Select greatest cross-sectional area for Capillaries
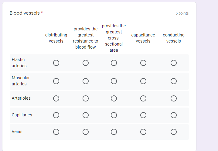This screenshot has width=218, height=151. click(114, 115)
